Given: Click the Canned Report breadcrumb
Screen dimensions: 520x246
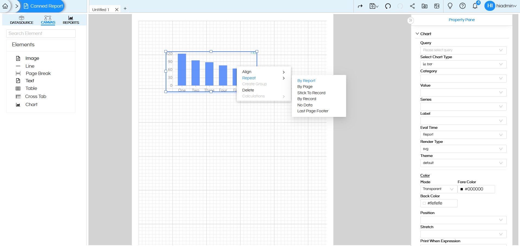Looking at the screenshot, I should click(43, 6).
